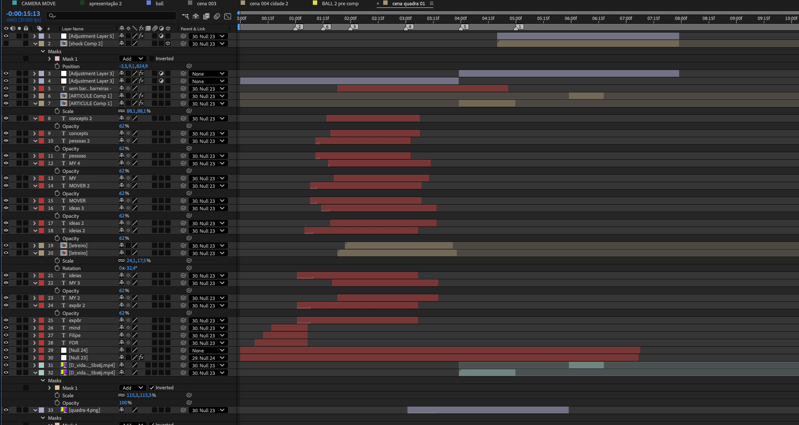Switch to the BALL 2 pre comp tab
Image resolution: width=799 pixels, height=425 pixels.
[x=340, y=4]
